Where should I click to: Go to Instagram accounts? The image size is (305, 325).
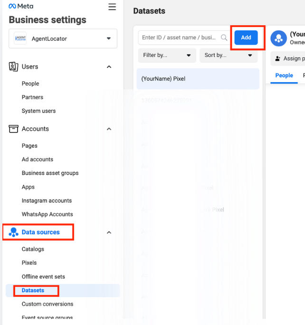coord(47,201)
